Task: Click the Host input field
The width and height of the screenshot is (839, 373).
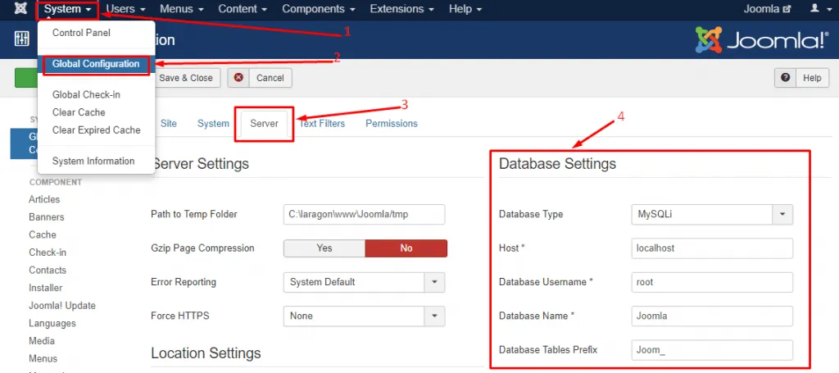Action: point(712,248)
